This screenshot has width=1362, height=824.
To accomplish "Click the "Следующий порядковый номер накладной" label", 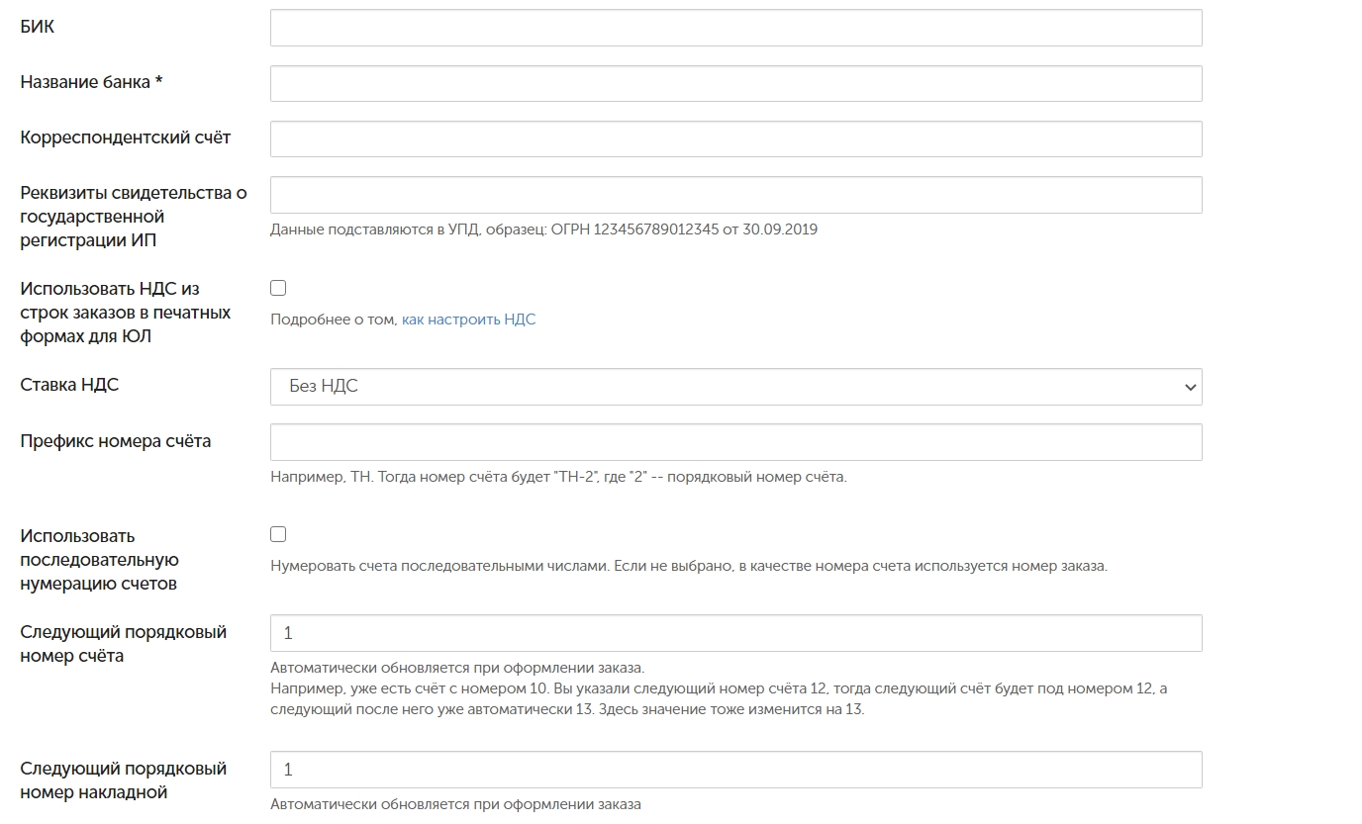I will [x=123, y=780].
